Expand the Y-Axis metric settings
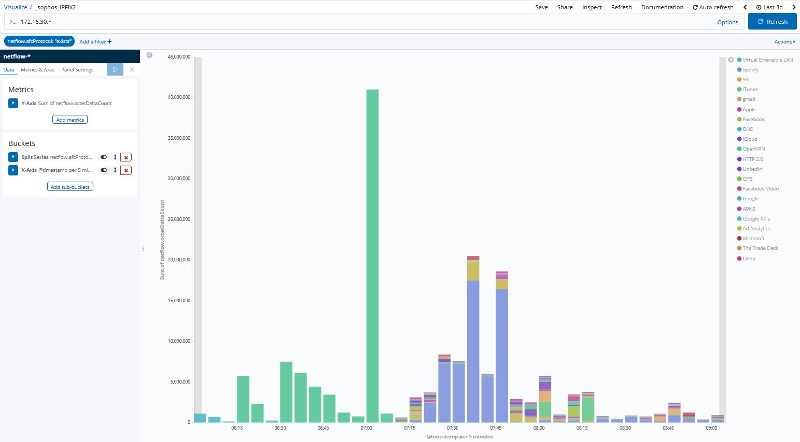 [x=13, y=104]
